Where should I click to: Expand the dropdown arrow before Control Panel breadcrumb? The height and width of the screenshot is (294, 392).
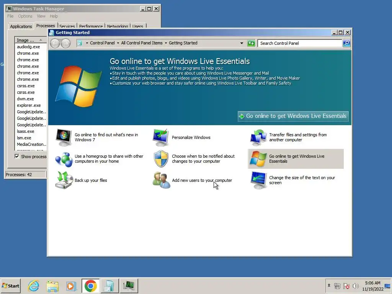point(87,43)
